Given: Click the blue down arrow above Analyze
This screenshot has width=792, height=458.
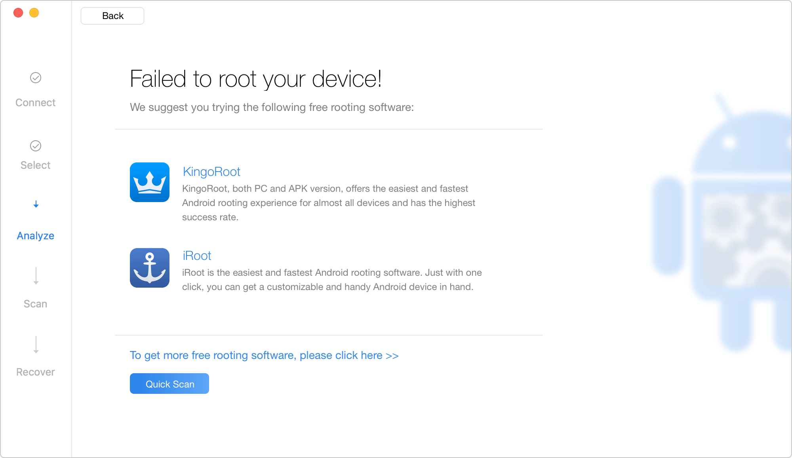Looking at the screenshot, I should [x=36, y=204].
